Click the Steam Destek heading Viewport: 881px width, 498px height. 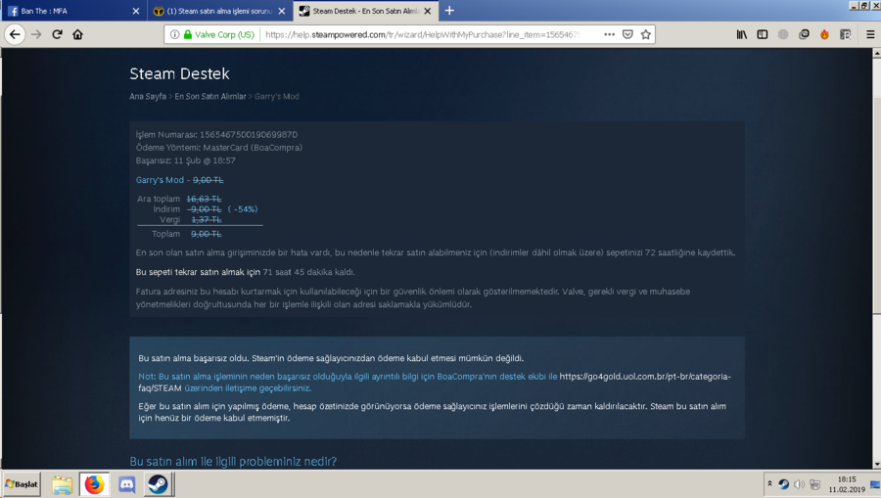point(179,74)
